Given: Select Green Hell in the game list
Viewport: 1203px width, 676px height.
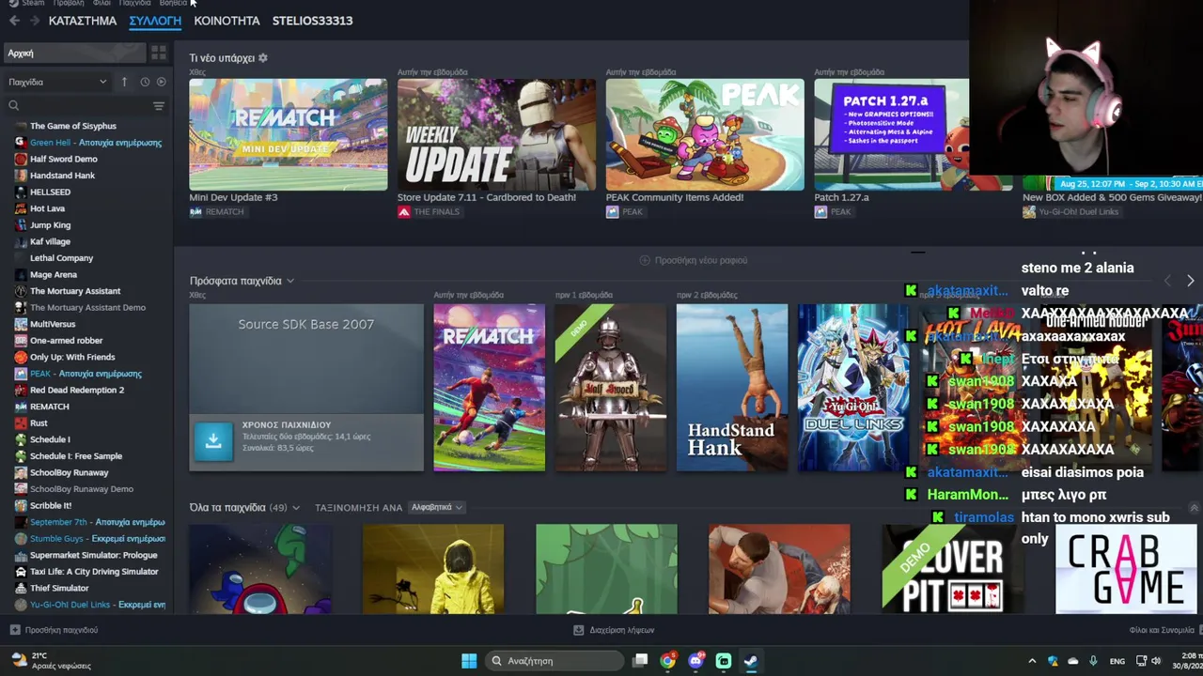Looking at the screenshot, I should 96,143.
